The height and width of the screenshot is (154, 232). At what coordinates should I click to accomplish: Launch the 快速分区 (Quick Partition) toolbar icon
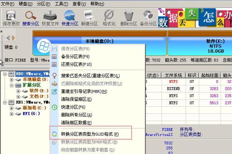70,17
